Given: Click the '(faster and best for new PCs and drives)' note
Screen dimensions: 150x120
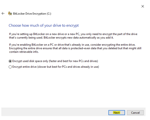Looking at the screenshot, I should [x=74, y=61].
